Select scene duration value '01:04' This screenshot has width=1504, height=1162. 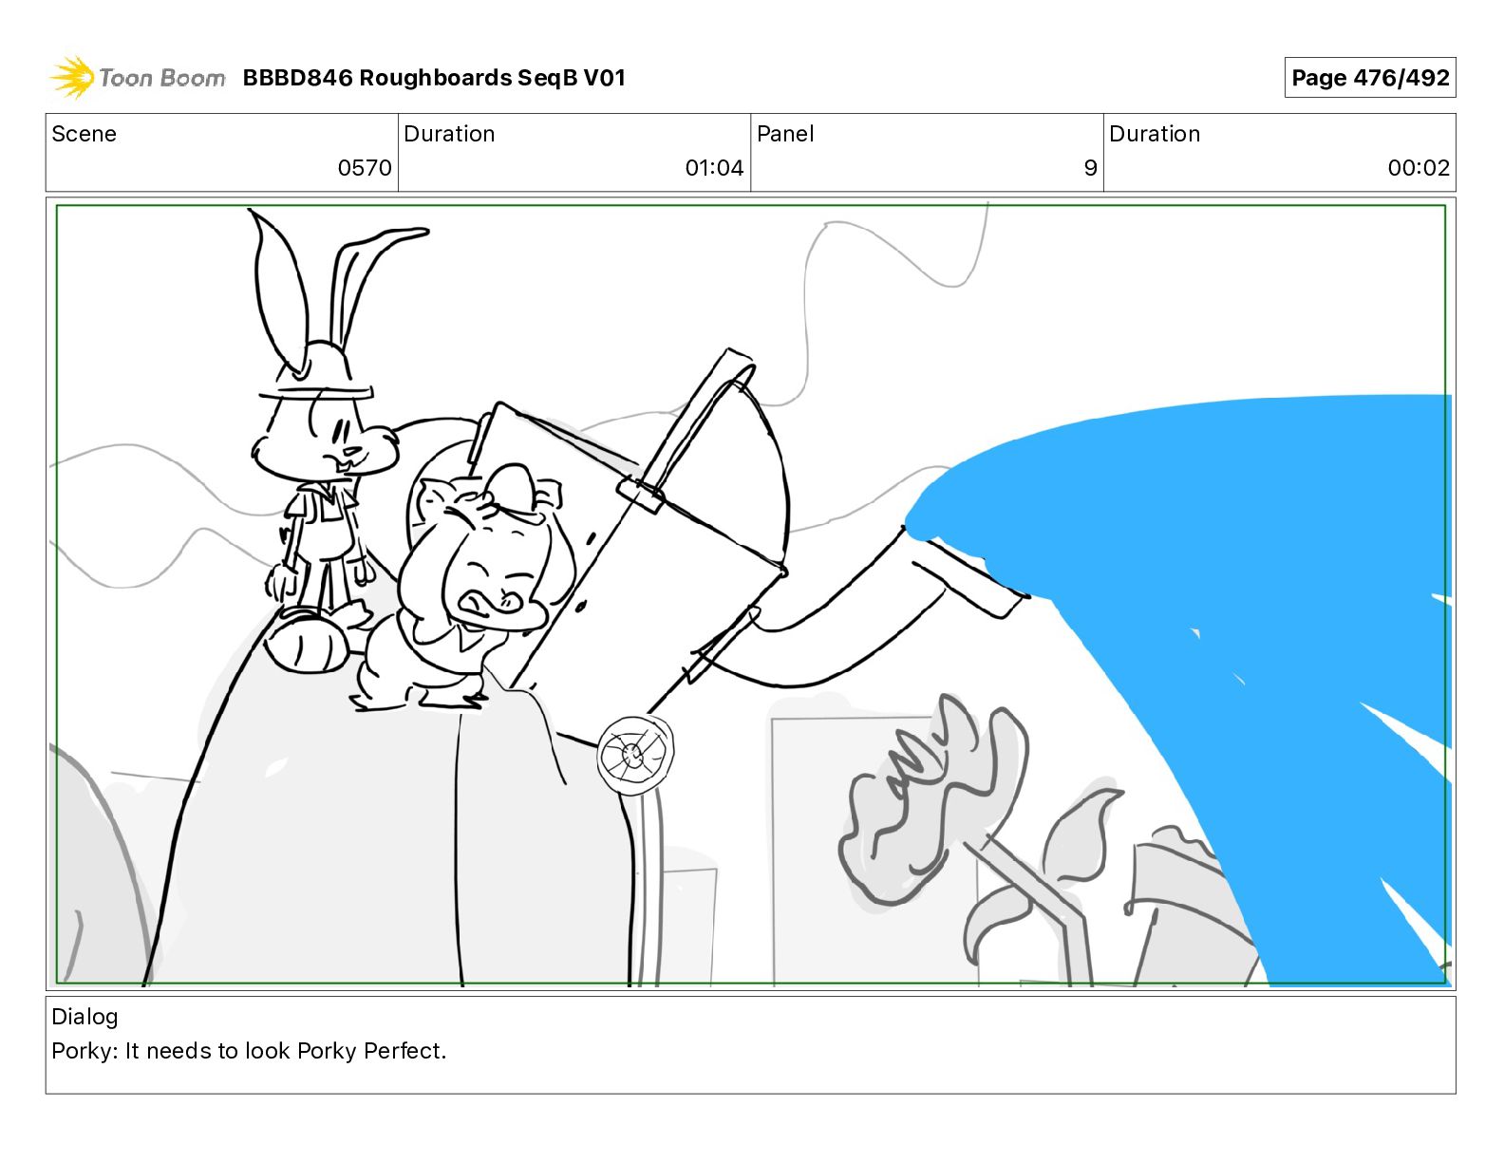[x=714, y=168]
